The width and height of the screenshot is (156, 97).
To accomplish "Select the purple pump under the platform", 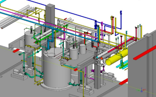I will pos(93,70).
